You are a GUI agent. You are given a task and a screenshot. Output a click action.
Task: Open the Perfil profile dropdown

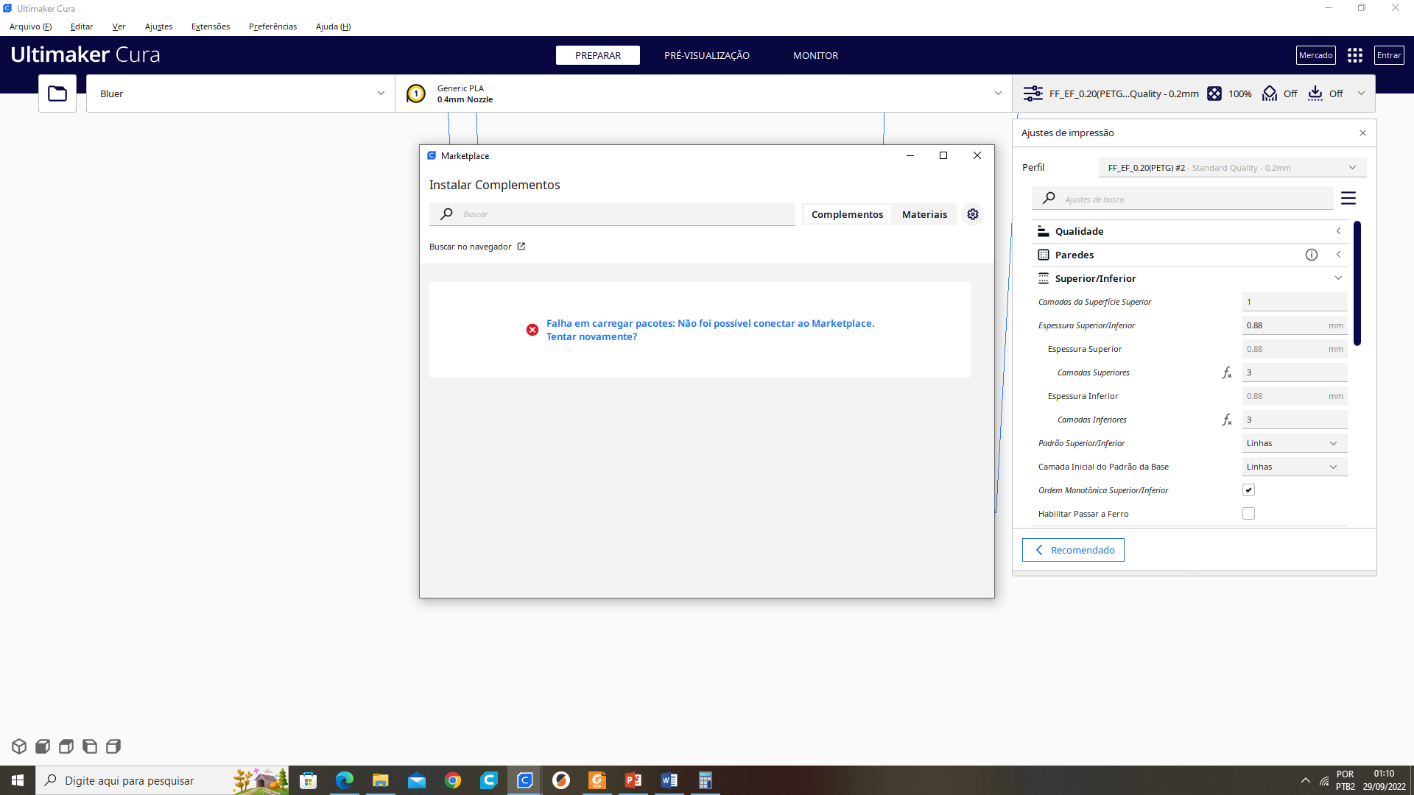(x=1232, y=168)
